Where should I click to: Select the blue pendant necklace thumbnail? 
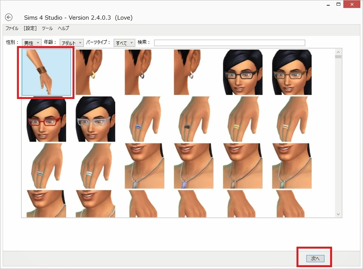(x=193, y=166)
